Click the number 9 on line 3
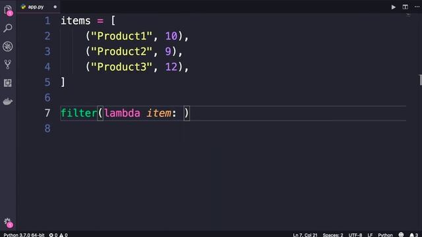This screenshot has width=422, height=237. (x=168, y=51)
